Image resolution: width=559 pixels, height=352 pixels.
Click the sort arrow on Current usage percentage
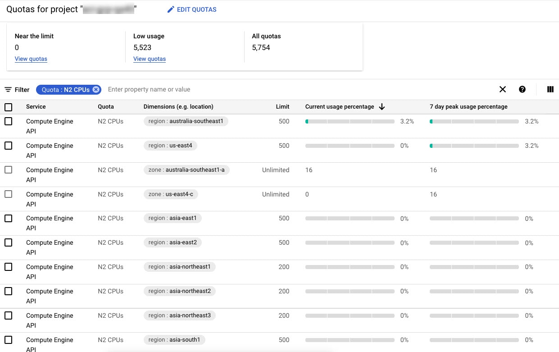tap(382, 106)
